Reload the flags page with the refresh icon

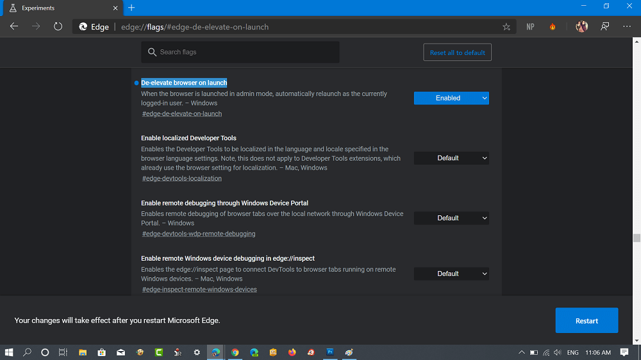click(58, 26)
